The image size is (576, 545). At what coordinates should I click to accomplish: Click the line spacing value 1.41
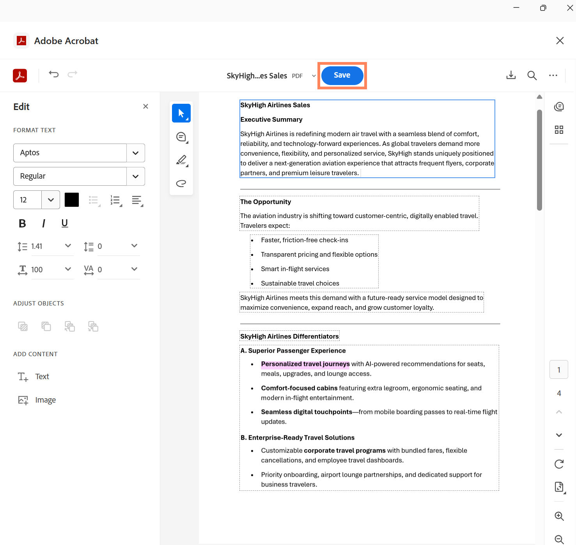click(37, 246)
